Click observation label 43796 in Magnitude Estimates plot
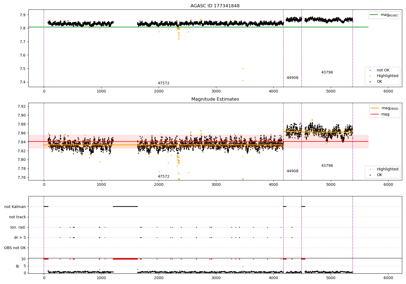The width and height of the screenshot is (406, 284). point(327,166)
